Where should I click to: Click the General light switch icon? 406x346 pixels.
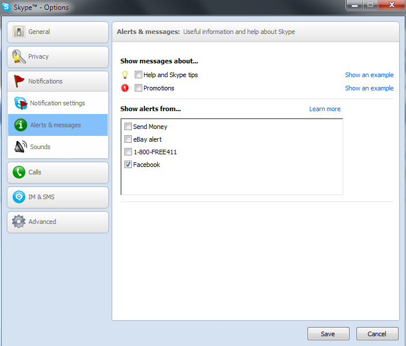(18, 32)
